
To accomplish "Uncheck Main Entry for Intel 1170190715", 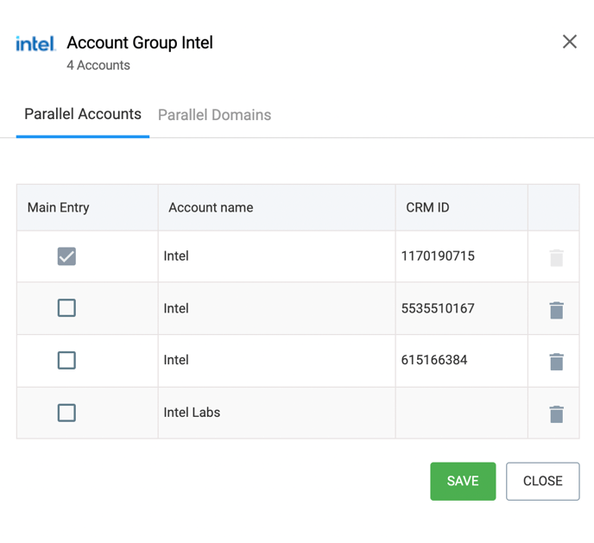I will [66, 256].
